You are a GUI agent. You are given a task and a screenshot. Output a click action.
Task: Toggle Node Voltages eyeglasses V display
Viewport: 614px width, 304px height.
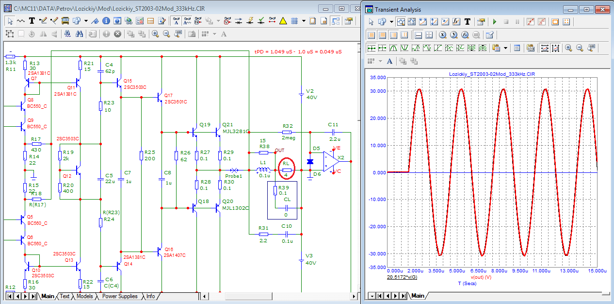pos(227,21)
